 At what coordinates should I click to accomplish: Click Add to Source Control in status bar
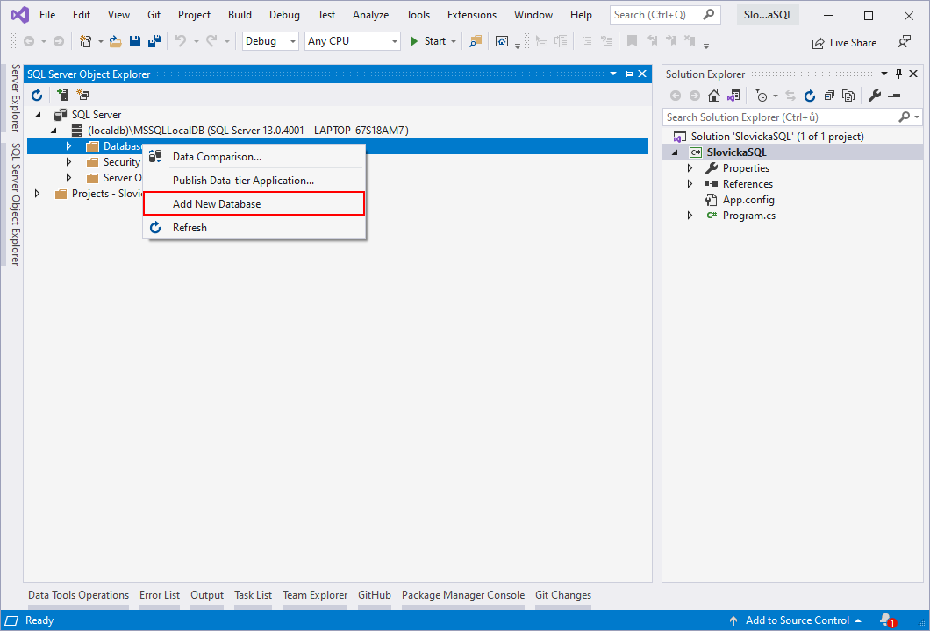point(796,620)
